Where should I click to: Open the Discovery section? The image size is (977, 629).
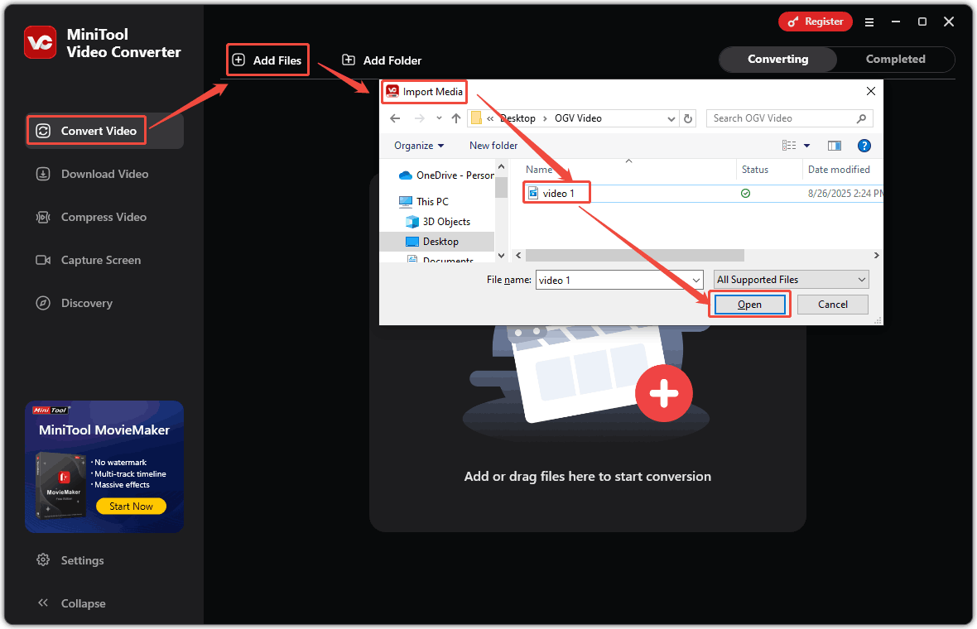75,303
